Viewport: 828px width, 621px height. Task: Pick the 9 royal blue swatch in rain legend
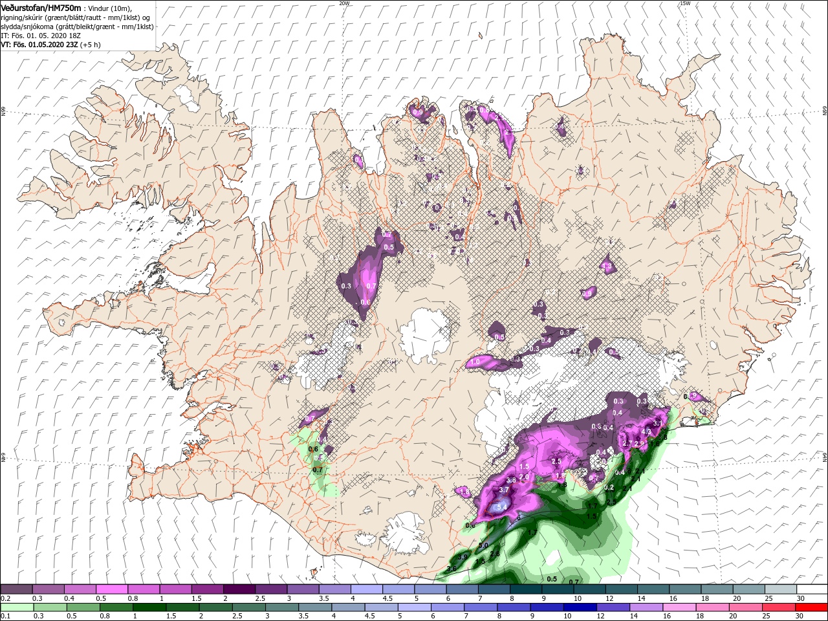pos(546,607)
